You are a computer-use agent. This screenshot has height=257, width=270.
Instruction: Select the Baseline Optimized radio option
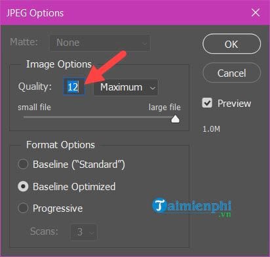click(23, 186)
